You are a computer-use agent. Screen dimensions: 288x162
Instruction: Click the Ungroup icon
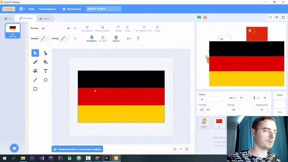(x=102, y=27)
